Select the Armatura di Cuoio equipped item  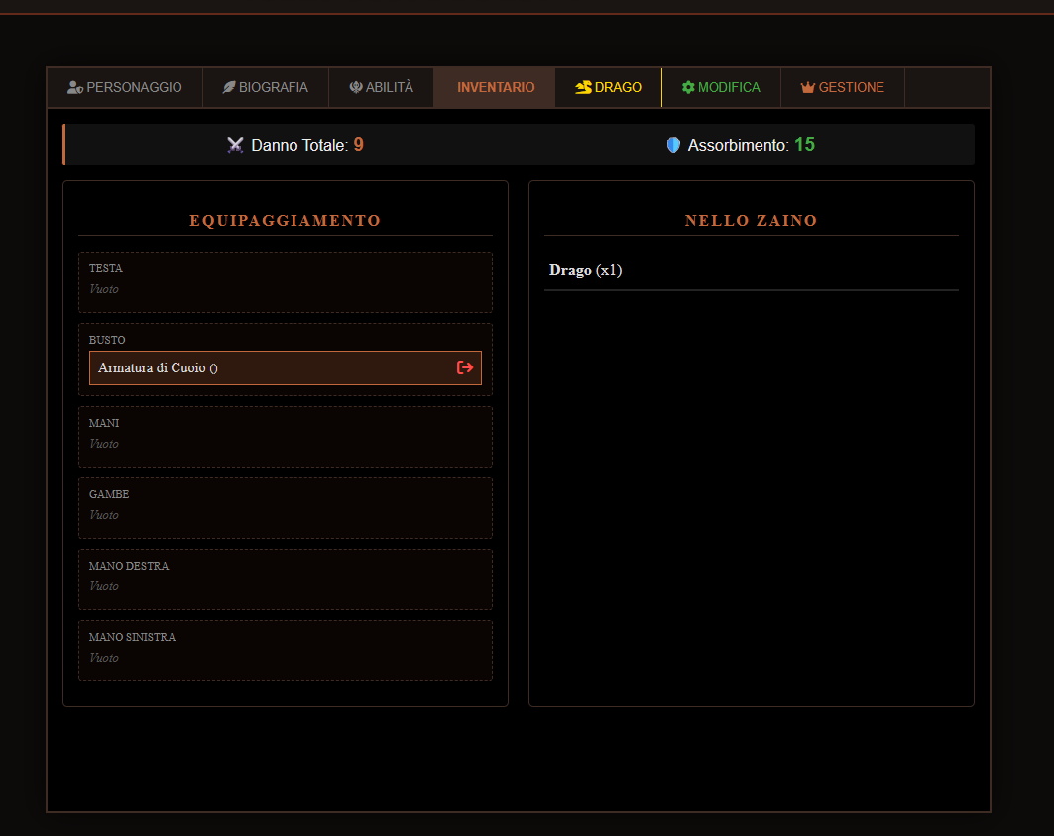click(x=285, y=367)
